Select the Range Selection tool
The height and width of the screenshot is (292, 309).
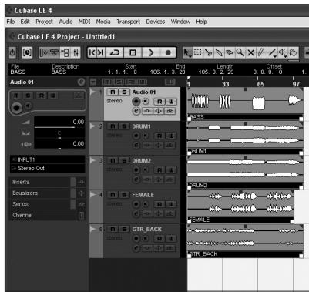click(x=197, y=52)
